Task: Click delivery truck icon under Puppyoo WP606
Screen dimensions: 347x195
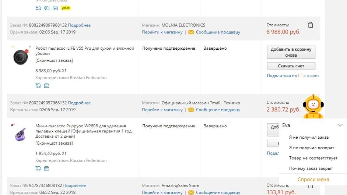Action: point(38,169)
